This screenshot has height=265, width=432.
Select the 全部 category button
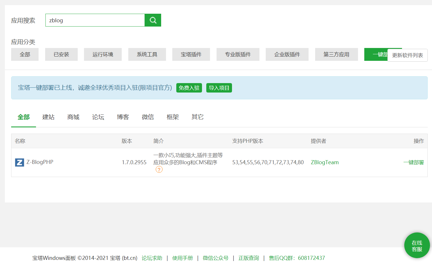click(x=25, y=55)
